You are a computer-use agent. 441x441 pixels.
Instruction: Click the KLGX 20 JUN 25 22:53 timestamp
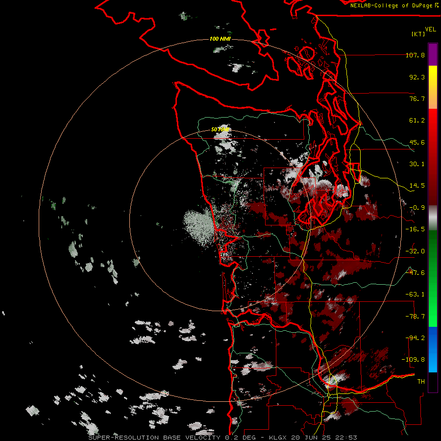pos(313,438)
